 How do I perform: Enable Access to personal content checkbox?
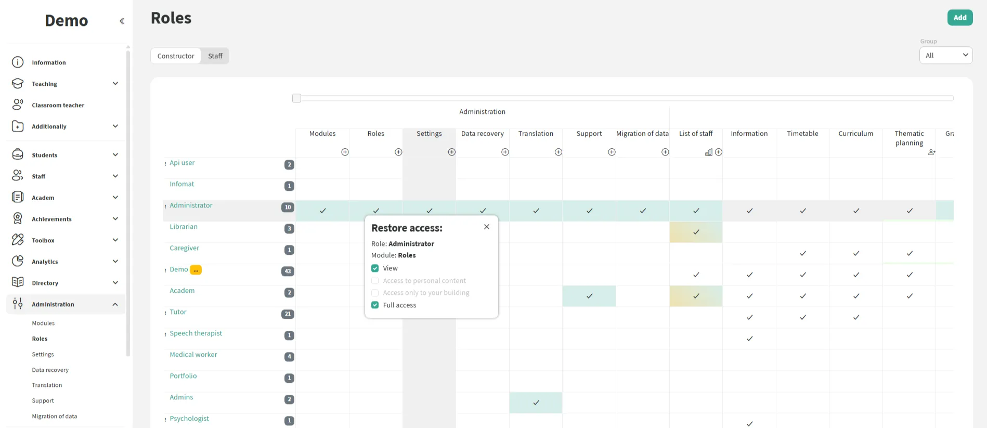tap(375, 281)
